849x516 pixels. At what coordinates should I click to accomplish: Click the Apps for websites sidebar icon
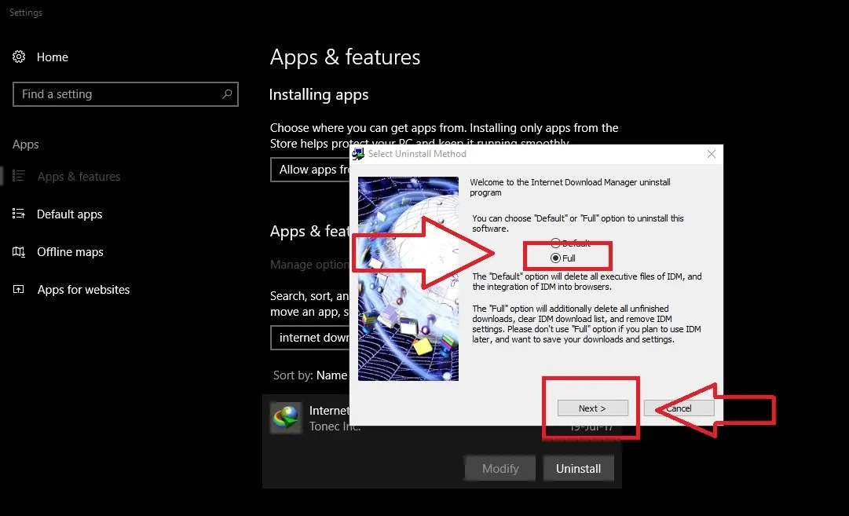20,290
